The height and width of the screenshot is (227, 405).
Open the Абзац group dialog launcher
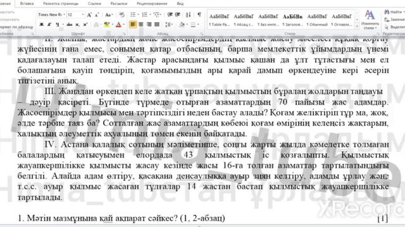[201, 33]
